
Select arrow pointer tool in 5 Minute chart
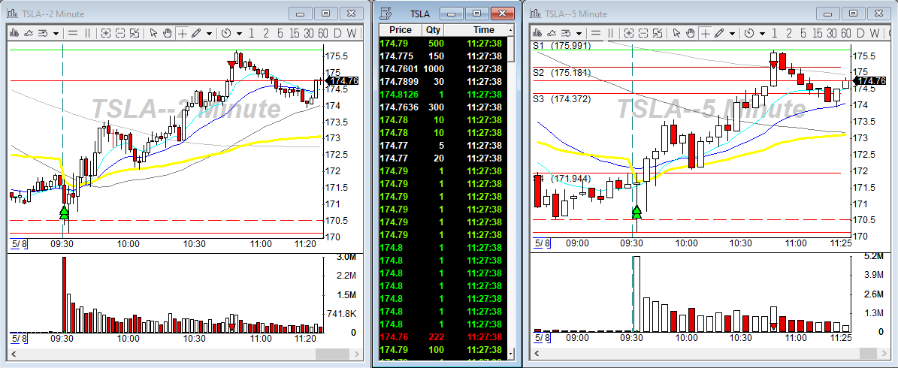[x=676, y=33]
